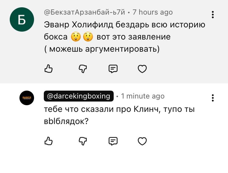
Task: Click the @darcekingboxing username badge
Action: pyautogui.click(x=78, y=96)
